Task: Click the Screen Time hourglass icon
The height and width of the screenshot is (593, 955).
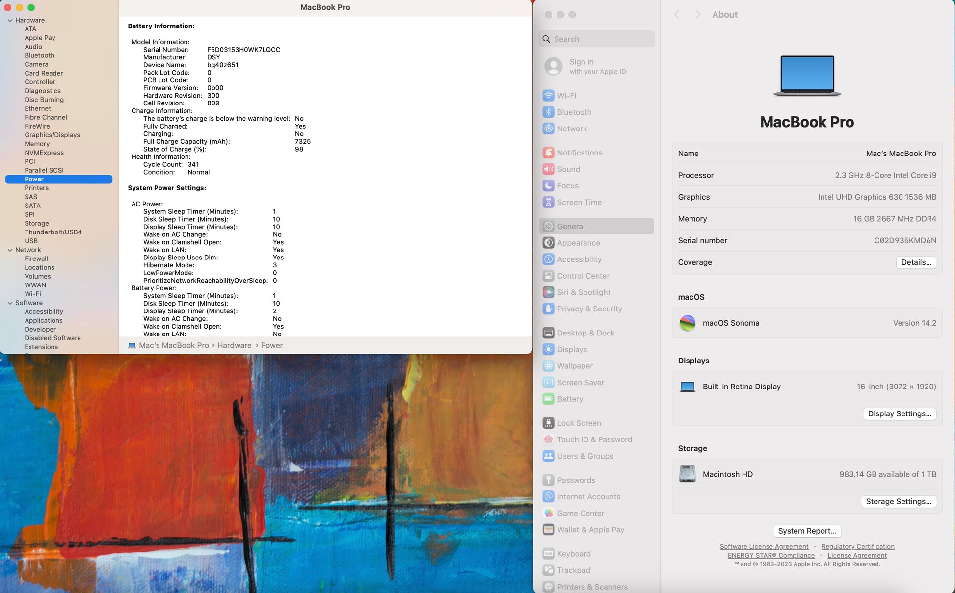Action: point(548,202)
